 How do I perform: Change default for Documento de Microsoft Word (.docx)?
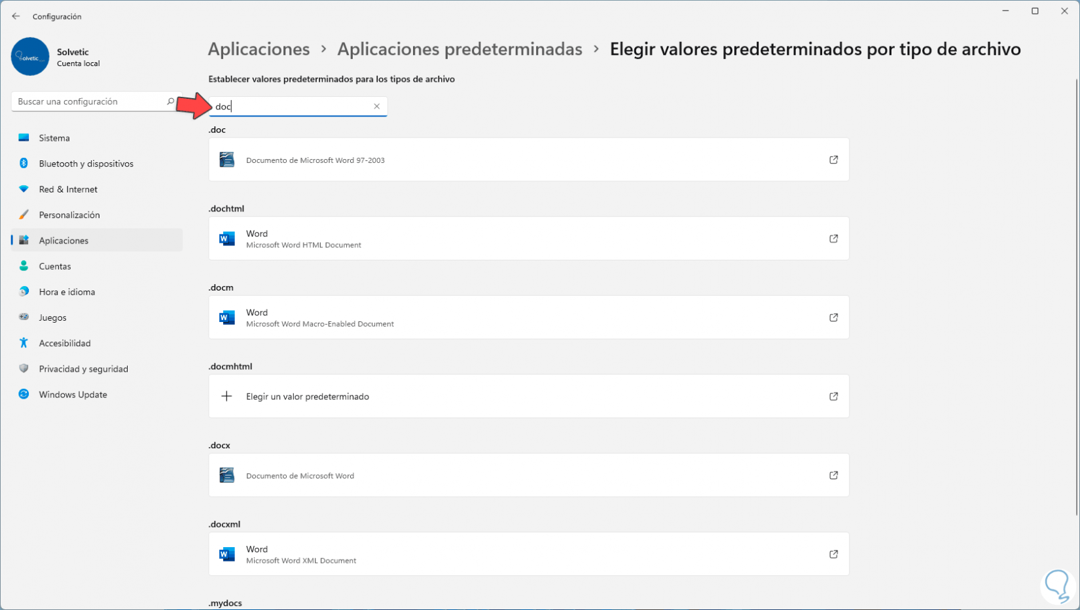529,475
